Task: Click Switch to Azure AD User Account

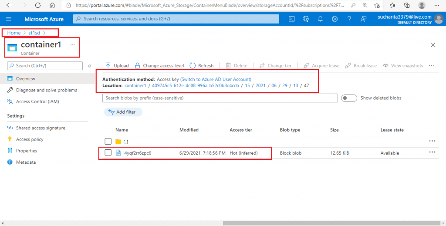Action: (216, 79)
